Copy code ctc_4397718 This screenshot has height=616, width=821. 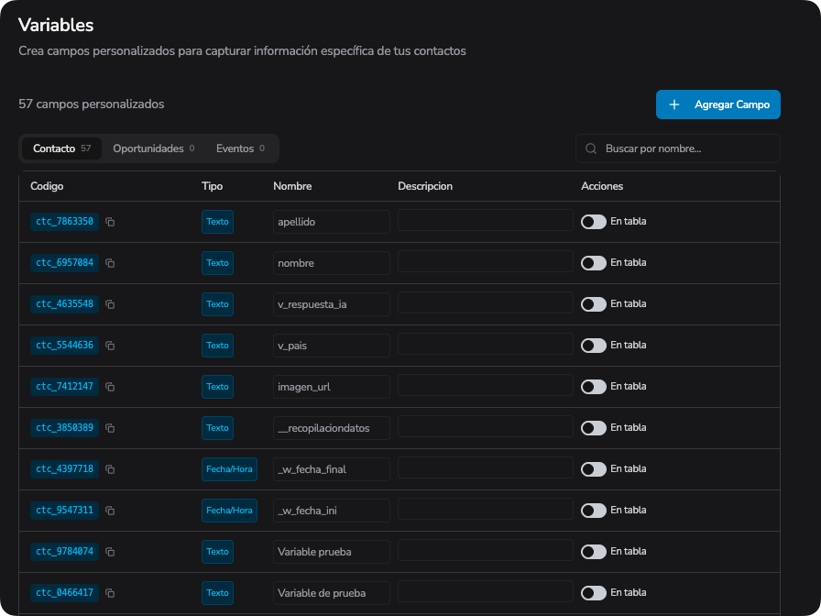point(110,469)
